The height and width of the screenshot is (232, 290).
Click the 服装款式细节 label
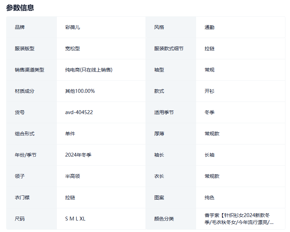[x=169, y=48]
